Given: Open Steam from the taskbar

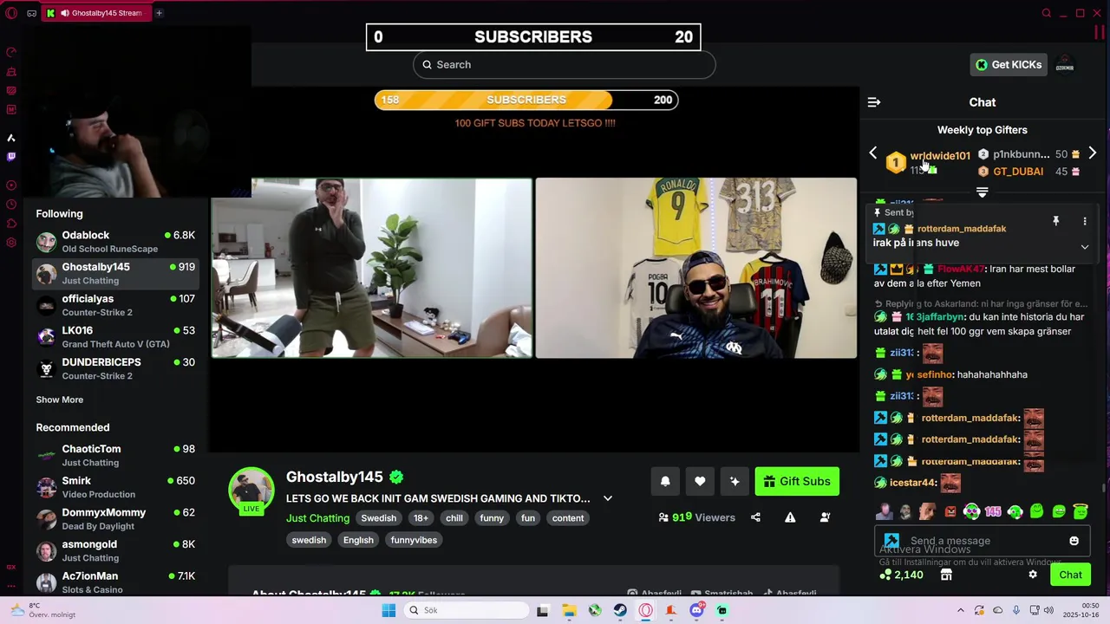Looking at the screenshot, I should pyautogui.click(x=620, y=610).
